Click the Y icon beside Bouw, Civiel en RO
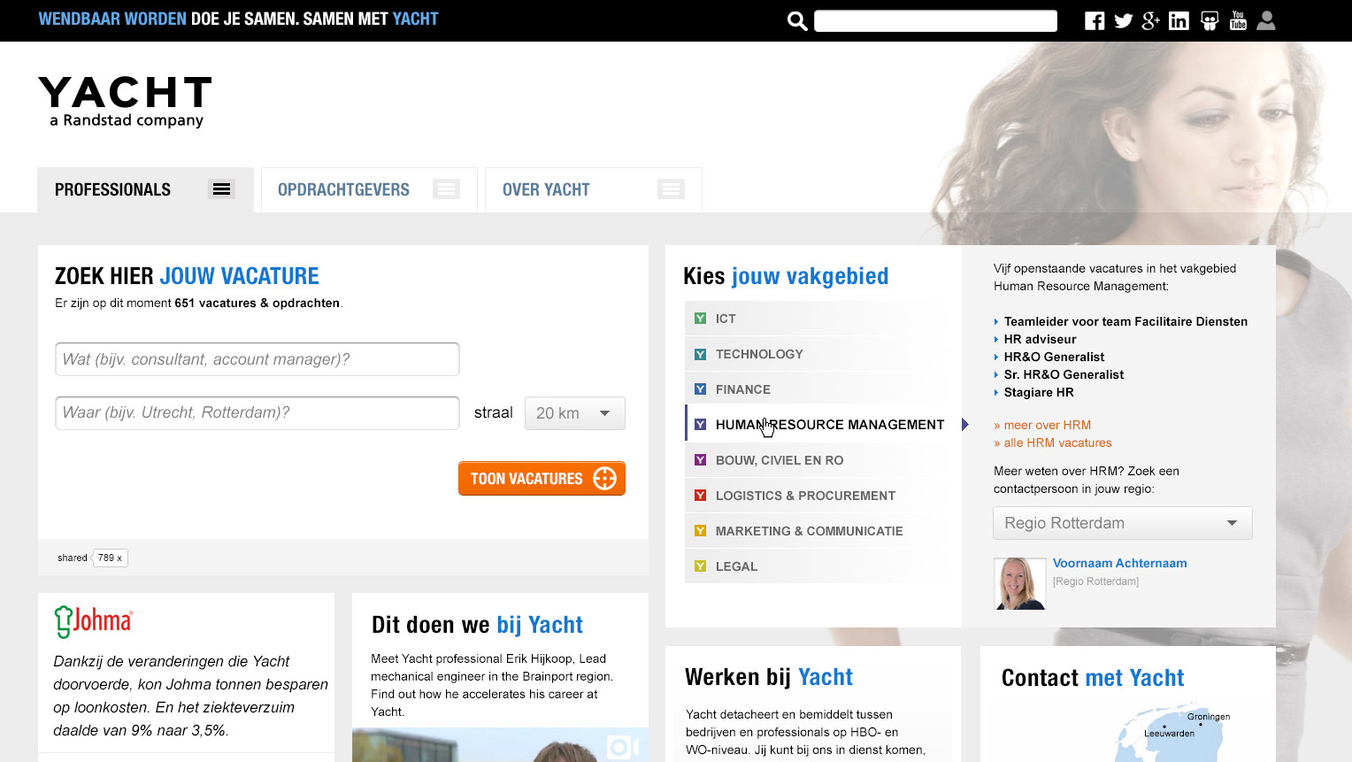Screen dimensions: 1352x762 pyautogui.click(x=700, y=460)
